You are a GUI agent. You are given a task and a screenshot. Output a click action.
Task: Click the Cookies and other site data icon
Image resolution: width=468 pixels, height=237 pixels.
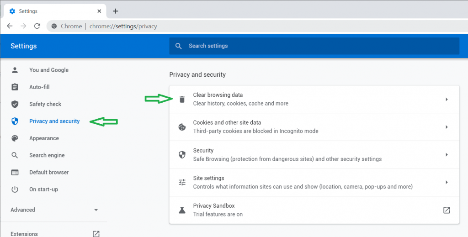(x=182, y=127)
